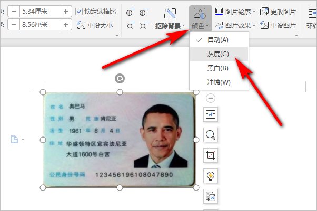Expand the 图片轮廓 dropdown arrow
Screen dimensions: 317x211
pyautogui.click(x=254, y=12)
